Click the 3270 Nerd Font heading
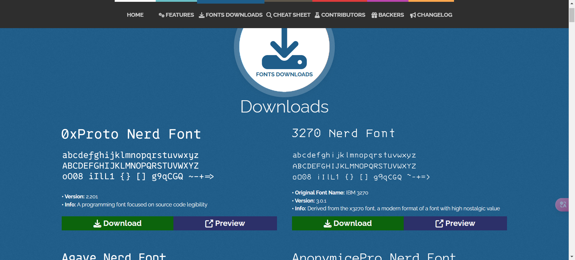The image size is (575, 260). (344, 133)
